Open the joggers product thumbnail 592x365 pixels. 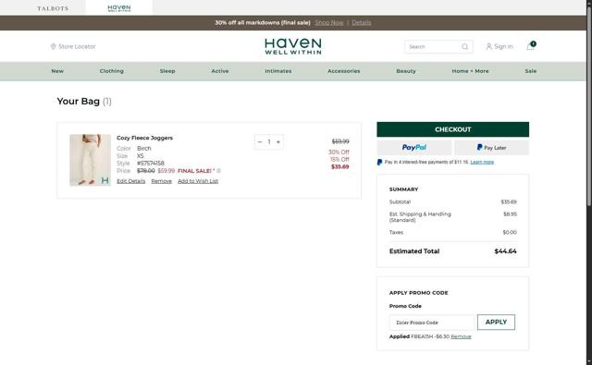(x=91, y=160)
